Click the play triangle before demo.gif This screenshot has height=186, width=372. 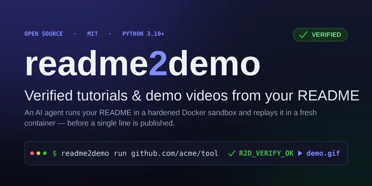click(x=300, y=153)
